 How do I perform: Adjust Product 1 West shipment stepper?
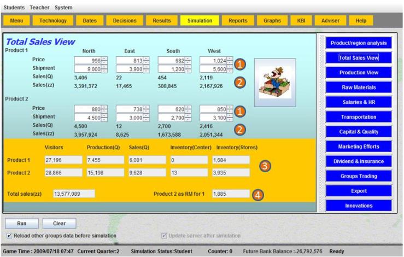pos(230,69)
